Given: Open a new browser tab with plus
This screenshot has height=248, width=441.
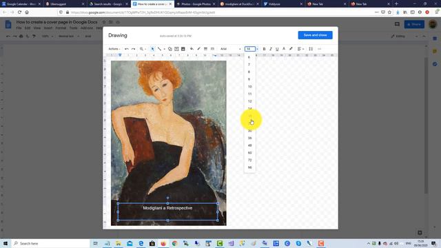Looking at the screenshot, I should (396, 4).
